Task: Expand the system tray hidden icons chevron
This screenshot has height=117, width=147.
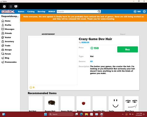Action: click(123, 114)
